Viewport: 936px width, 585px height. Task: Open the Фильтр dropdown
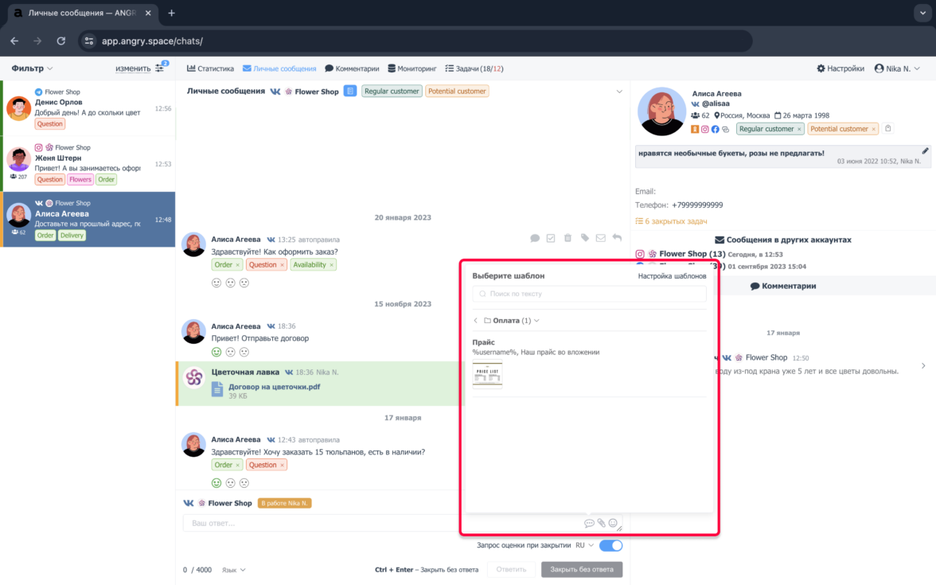(x=32, y=68)
